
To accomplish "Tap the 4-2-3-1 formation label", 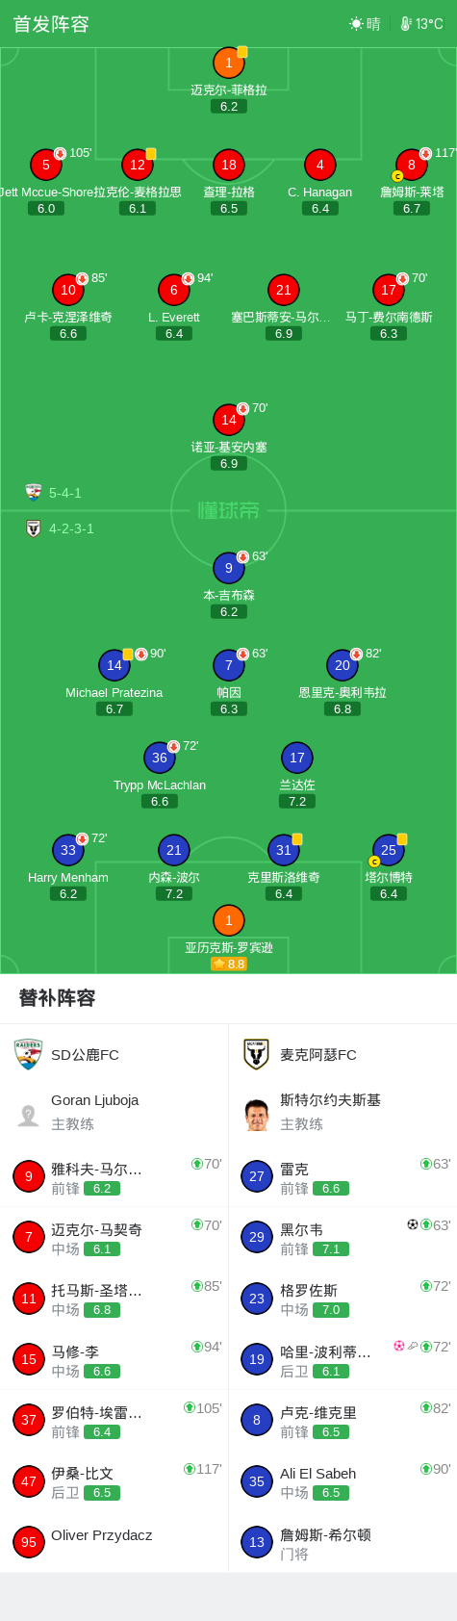I will pyautogui.click(x=72, y=528).
